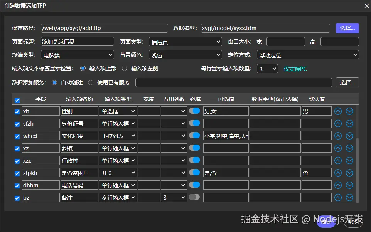Open input type dropdown for 文化程度 row

[x=118, y=136]
